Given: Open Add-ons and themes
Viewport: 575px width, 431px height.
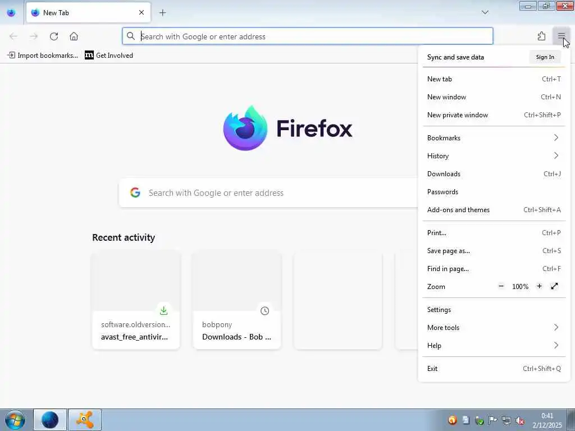Looking at the screenshot, I should (494, 210).
